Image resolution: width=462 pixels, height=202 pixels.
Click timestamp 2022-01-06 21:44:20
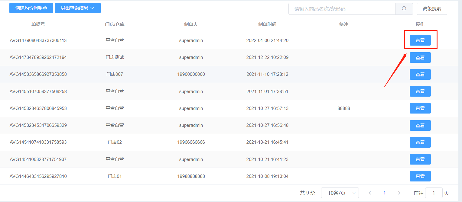267,40
